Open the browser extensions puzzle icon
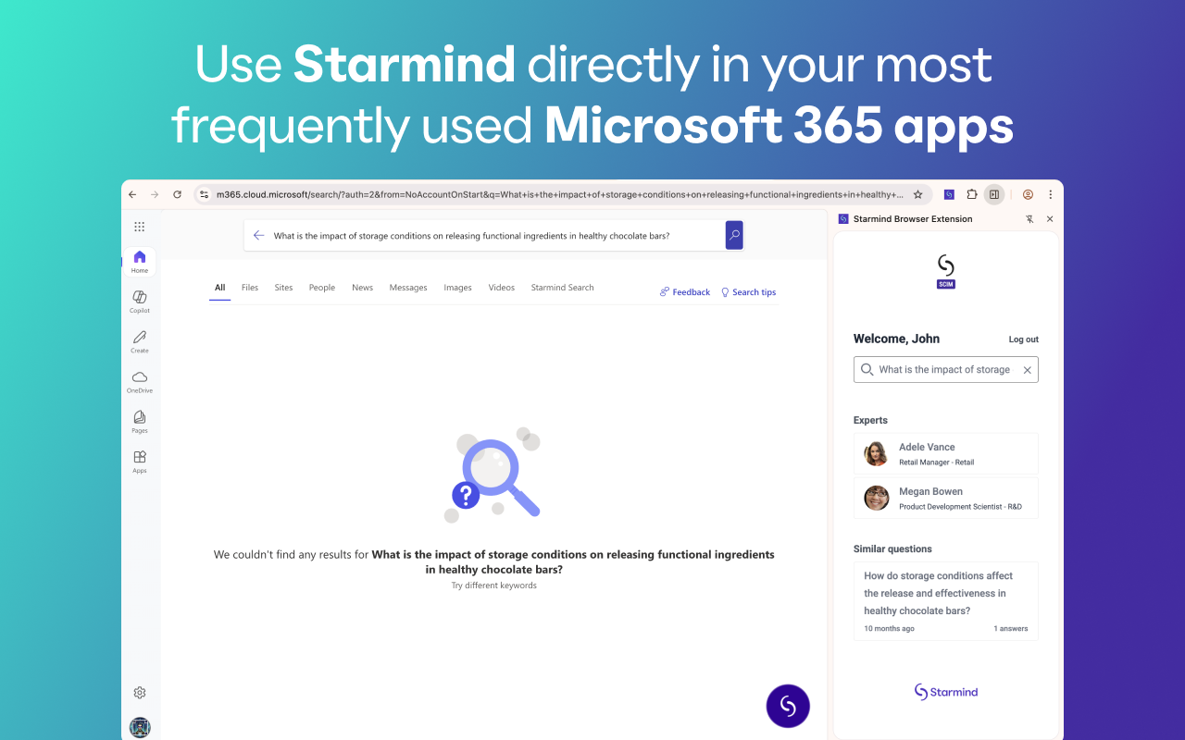The image size is (1185, 740). coord(971,194)
